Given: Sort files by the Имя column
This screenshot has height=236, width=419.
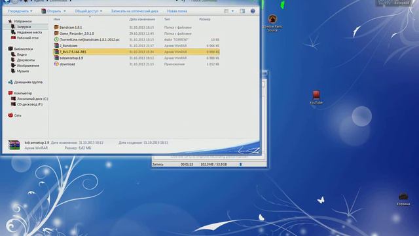Looking at the screenshot, I should (57, 19).
